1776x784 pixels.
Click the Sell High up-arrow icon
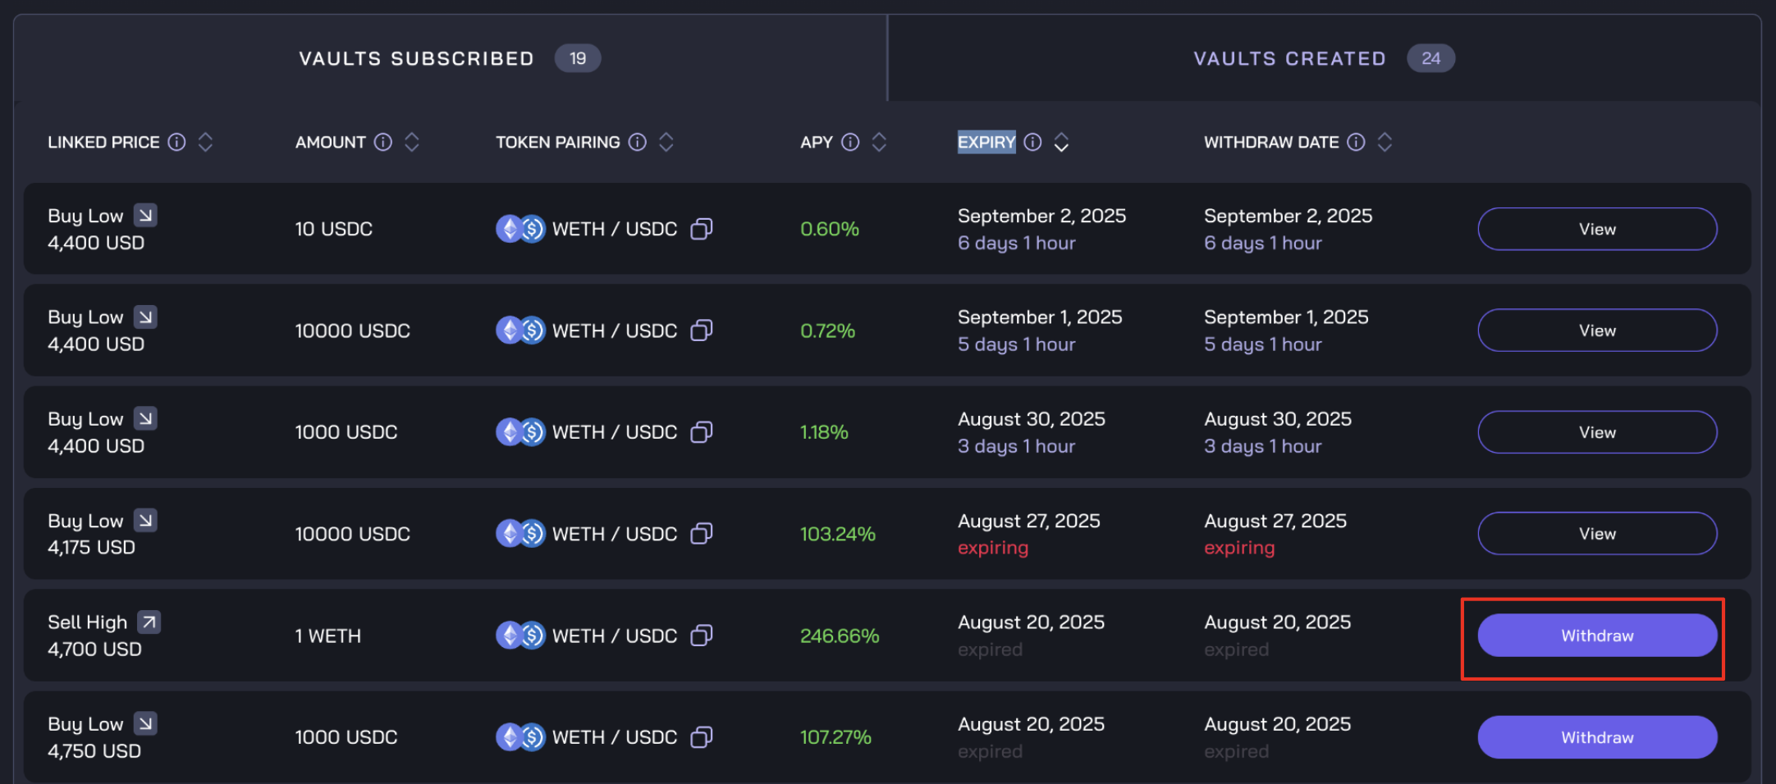(149, 622)
